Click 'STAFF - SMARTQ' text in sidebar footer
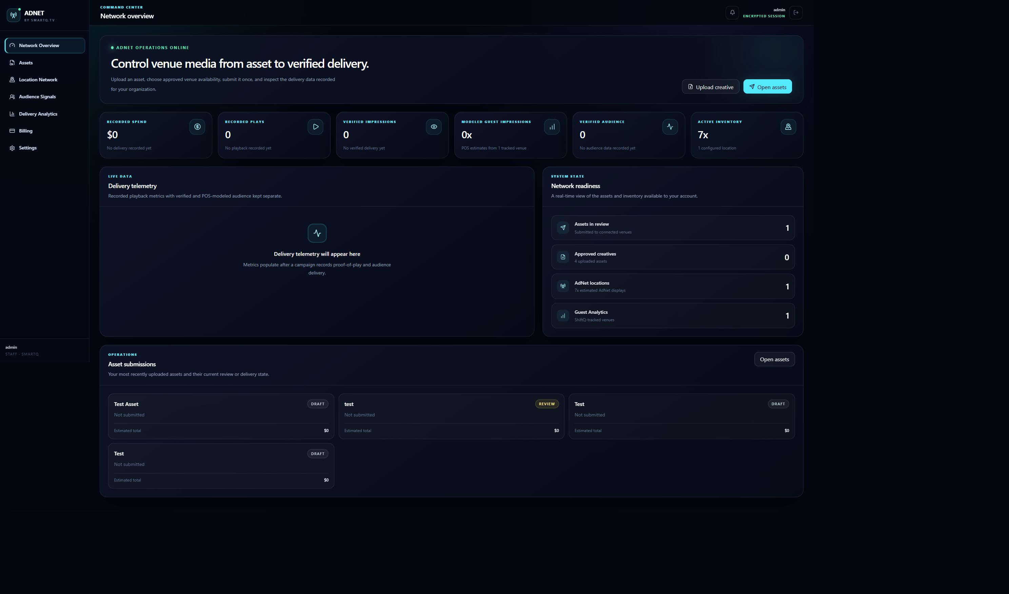Image resolution: width=1009 pixels, height=594 pixels. (x=22, y=354)
